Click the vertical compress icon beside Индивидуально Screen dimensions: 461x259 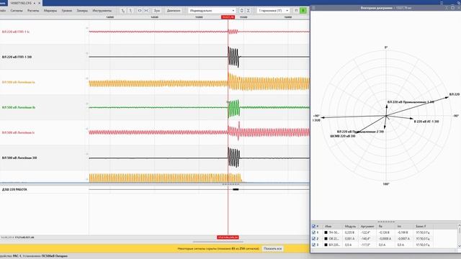click(249, 11)
